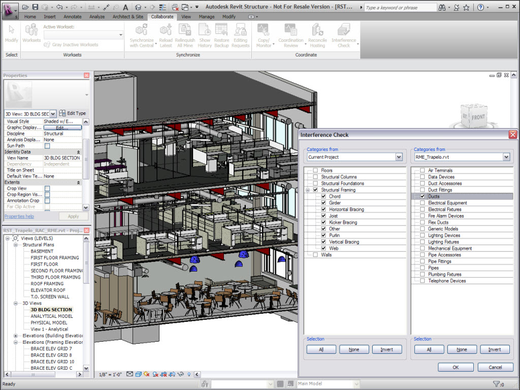Click OK in Interference Check dialog

(x=456, y=367)
